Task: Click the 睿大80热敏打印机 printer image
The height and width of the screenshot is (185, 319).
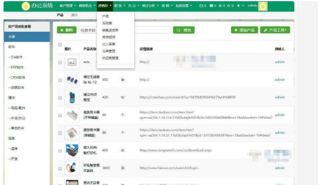Action: (71, 150)
